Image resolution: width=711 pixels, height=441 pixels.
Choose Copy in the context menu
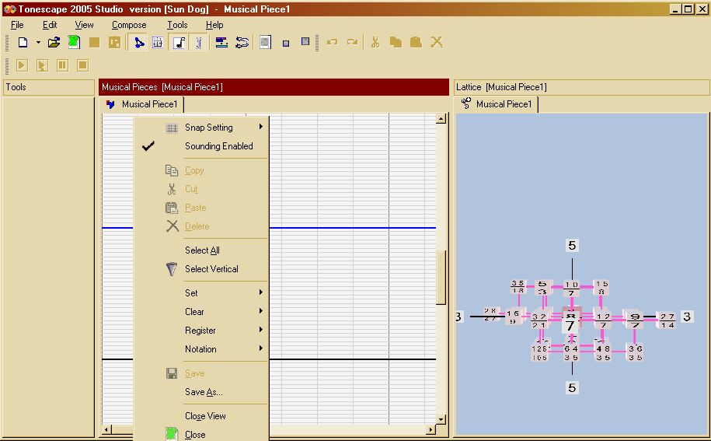[201, 170]
